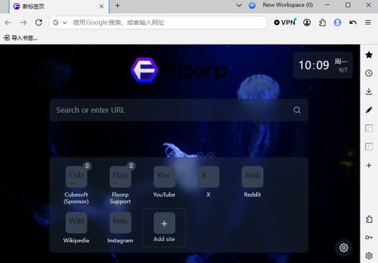Open the Google search engine dropdown

(60, 23)
